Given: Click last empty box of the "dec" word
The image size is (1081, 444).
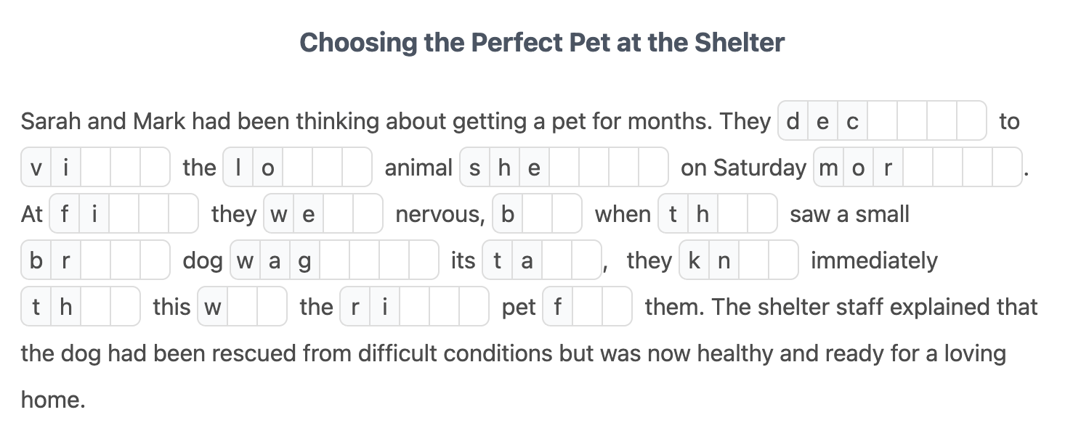Looking at the screenshot, I should [971, 121].
